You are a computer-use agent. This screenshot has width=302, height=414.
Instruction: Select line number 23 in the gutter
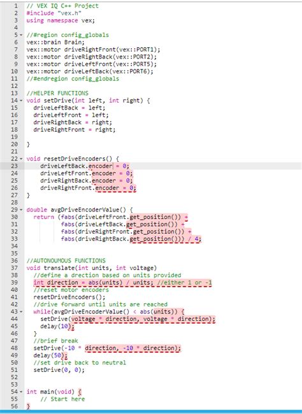point(15,166)
